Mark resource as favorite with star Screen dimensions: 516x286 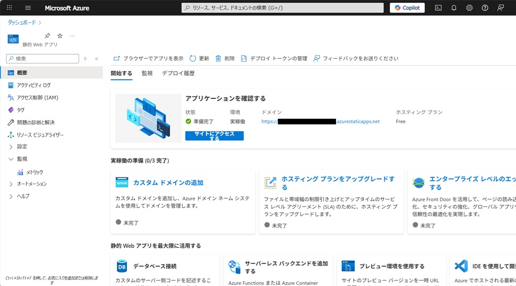(60, 36)
